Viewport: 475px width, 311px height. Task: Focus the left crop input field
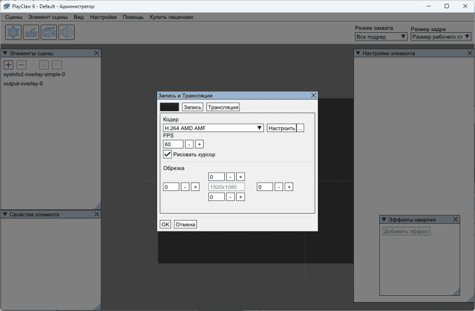[171, 186]
